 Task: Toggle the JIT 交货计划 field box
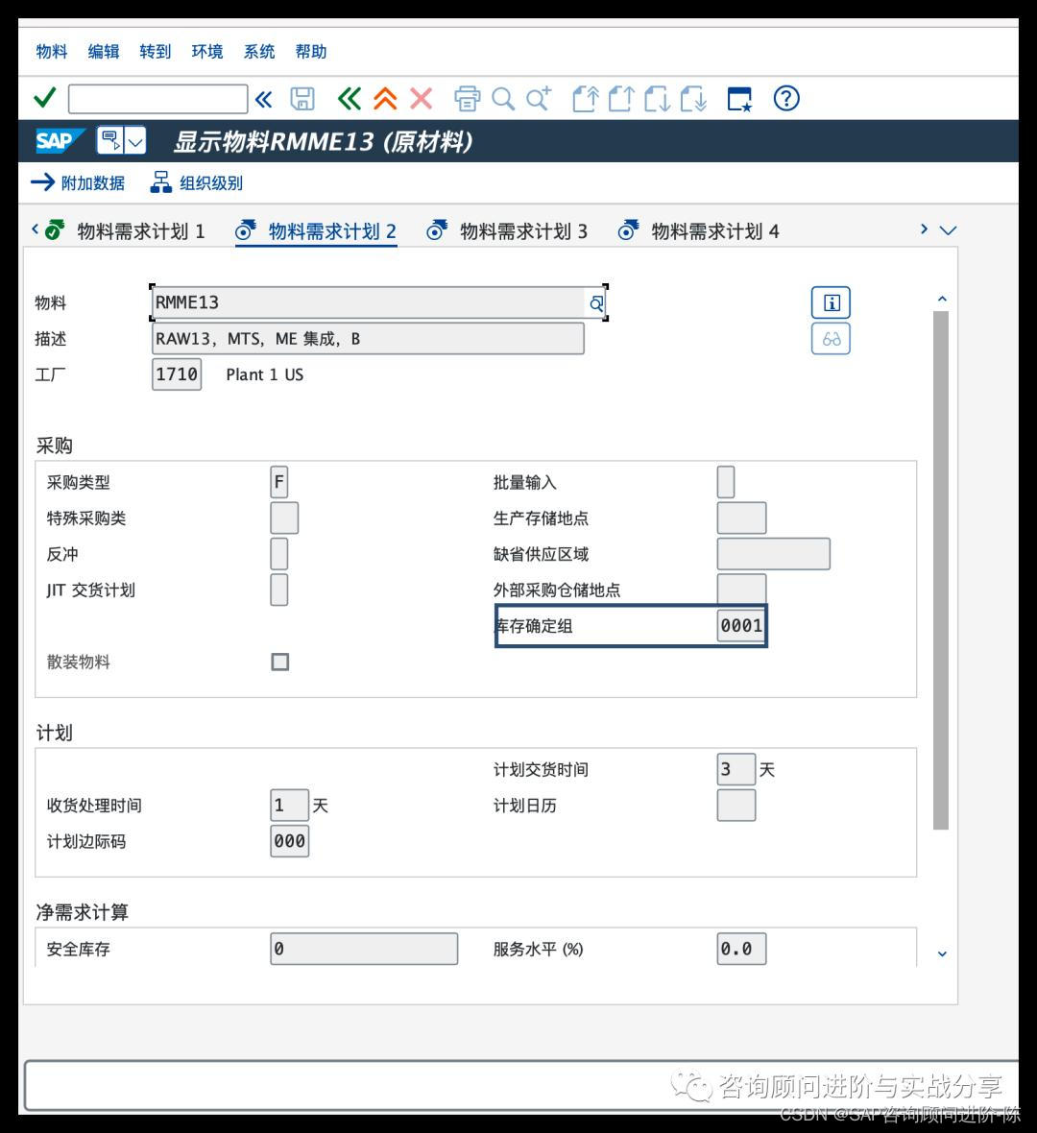(x=279, y=590)
